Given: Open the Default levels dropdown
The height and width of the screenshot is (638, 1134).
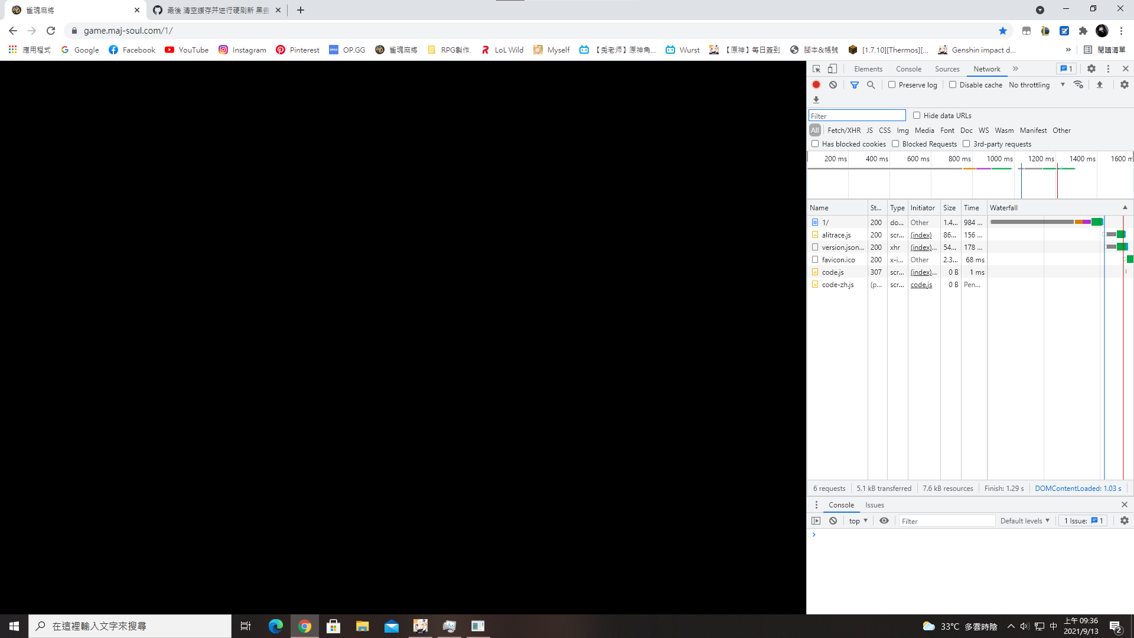Looking at the screenshot, I should pos(1025,520).
